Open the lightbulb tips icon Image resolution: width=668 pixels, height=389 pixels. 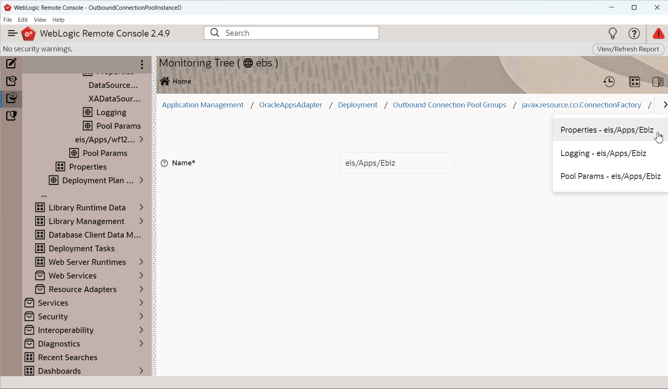point(613,34)
